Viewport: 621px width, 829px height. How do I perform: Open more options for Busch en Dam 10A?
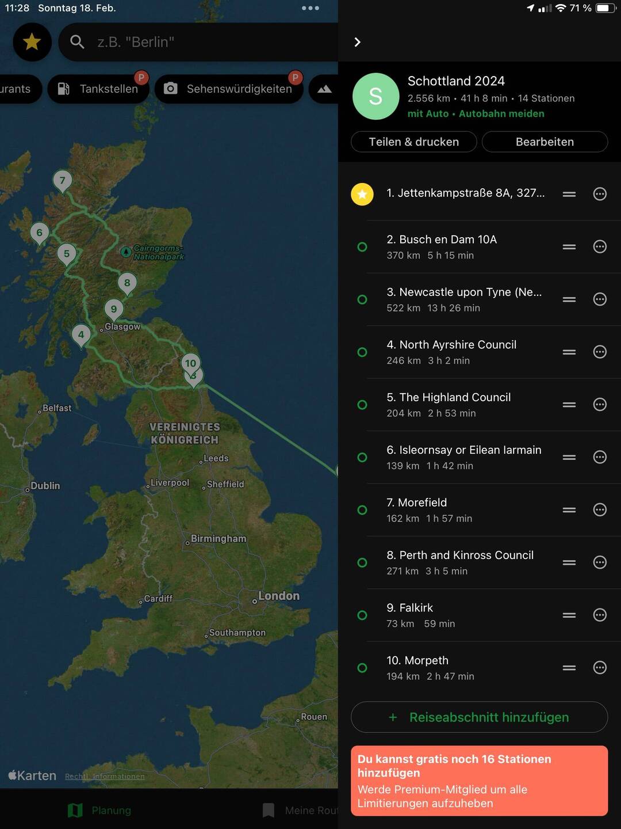pyautogui.click(x=600, y=246)
